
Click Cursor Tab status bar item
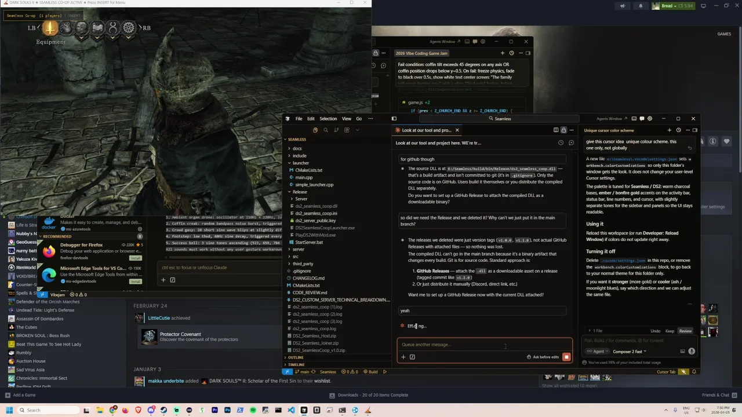(x=665, y=372)
